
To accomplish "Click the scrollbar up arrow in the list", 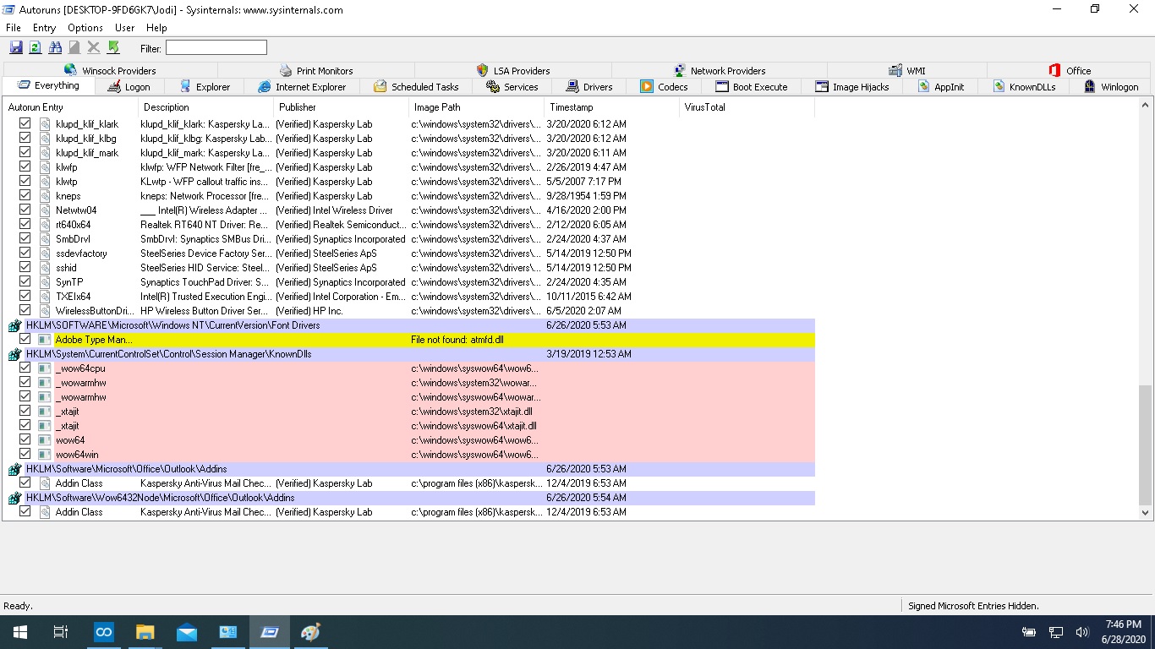I will (1146, 106).
